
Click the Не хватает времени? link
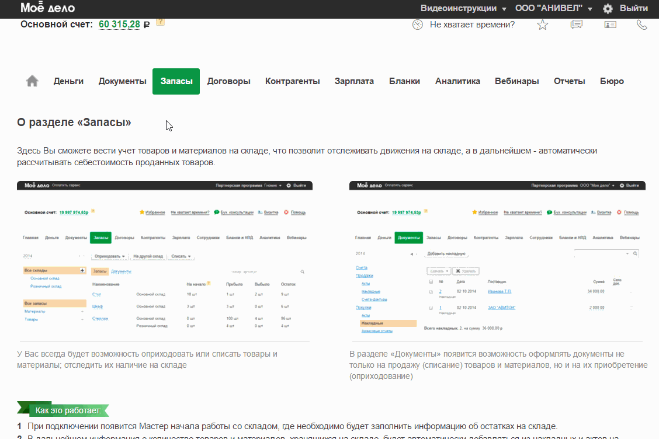[x=472, y=25]
